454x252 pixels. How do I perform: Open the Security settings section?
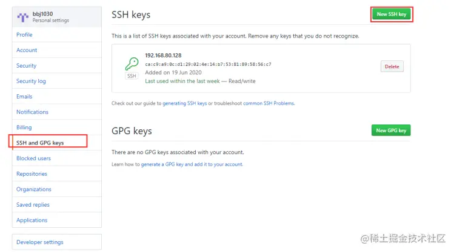coord(27,65)
